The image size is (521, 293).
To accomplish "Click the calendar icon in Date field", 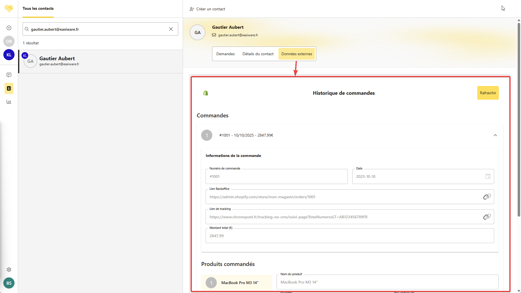I will (488, 176).
